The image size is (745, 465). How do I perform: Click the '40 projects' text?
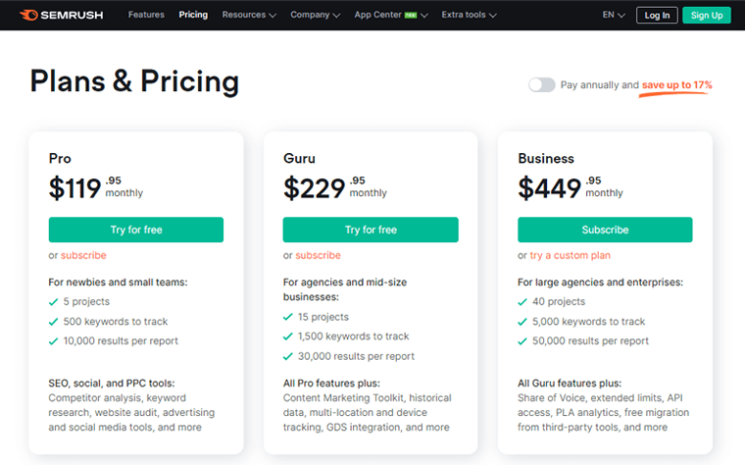(559, 302)
